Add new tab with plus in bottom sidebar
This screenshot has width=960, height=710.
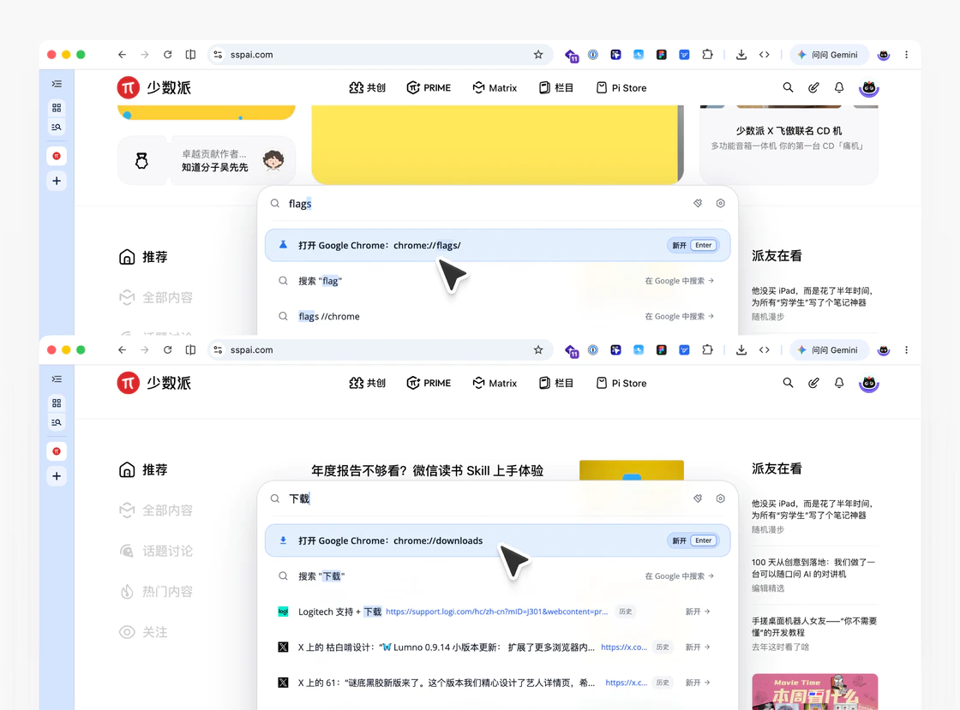(57, 476)
